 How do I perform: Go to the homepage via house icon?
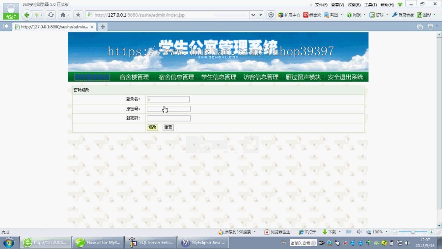[63, 15]
